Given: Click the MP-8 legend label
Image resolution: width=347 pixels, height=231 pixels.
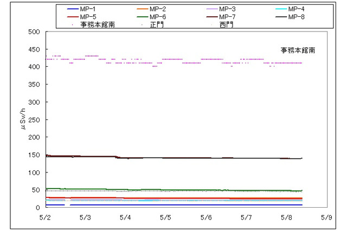Looking at the screenshot, I should 296,17.
